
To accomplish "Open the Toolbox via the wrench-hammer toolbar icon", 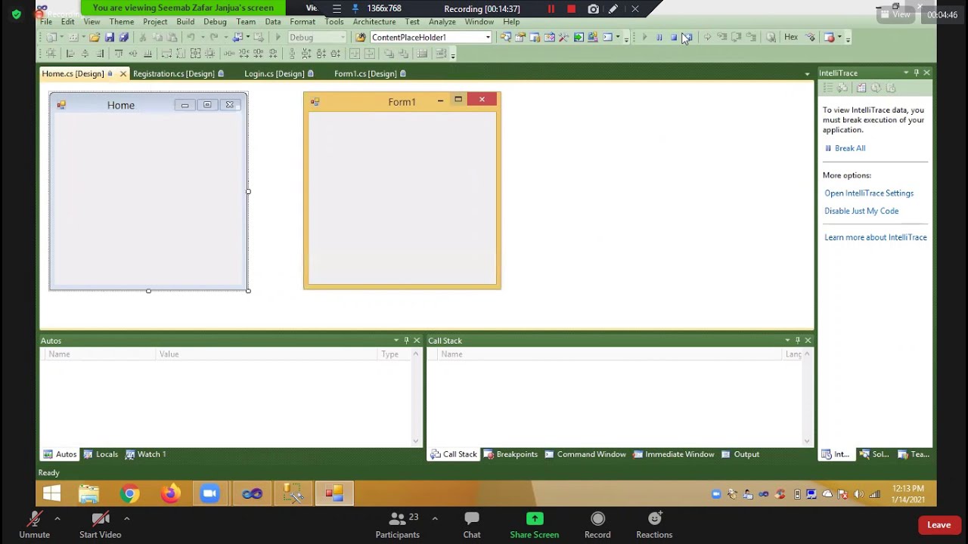I will coord(563,37).
